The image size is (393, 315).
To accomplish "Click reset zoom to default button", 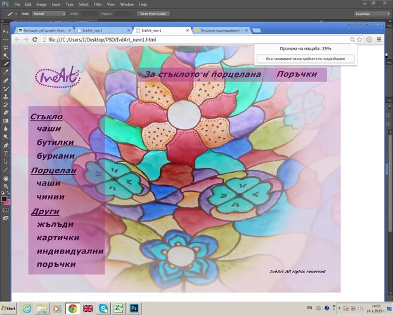I will pos(306,59).
